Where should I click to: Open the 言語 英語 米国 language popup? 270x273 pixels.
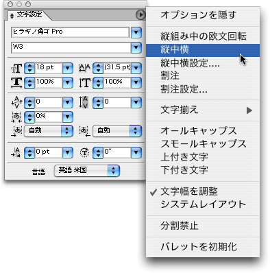[x=87, y=171]
